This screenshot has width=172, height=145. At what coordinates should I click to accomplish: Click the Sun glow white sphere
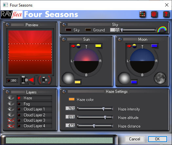pos(68,78)
